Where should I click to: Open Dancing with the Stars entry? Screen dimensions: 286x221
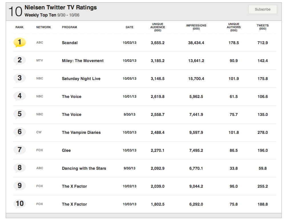click(x=84, y=168)
